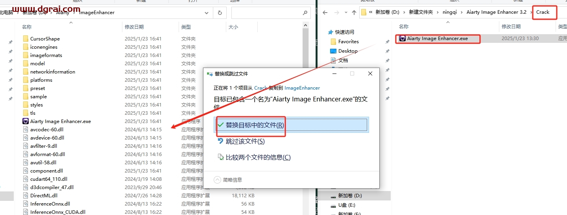Click the search magnifier icon
Viewport: 567px width, 215px height.
305,13
